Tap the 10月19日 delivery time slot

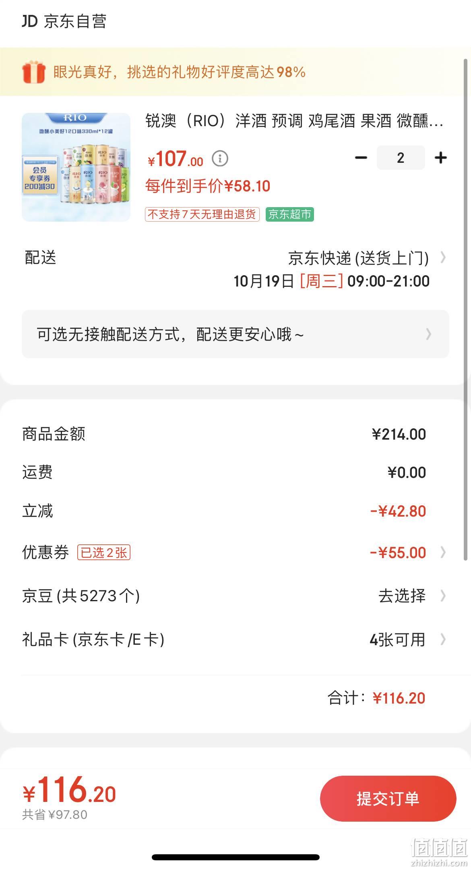(331, 281)
